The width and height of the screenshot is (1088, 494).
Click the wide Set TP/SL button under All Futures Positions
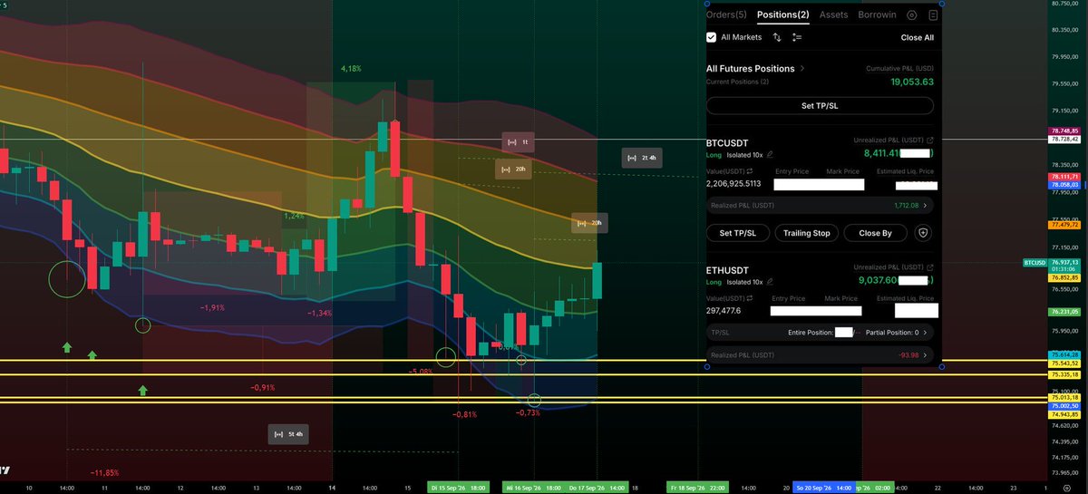pos(820,105)
